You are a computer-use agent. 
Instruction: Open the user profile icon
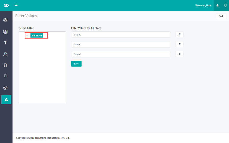point(217,5)
